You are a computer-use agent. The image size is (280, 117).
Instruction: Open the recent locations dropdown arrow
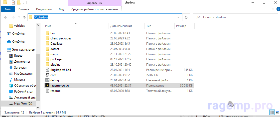click(x=19, y=17)
